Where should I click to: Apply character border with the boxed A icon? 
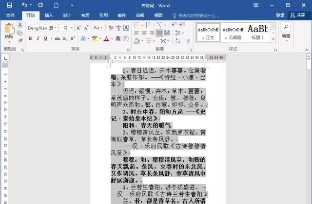(126, 28)
